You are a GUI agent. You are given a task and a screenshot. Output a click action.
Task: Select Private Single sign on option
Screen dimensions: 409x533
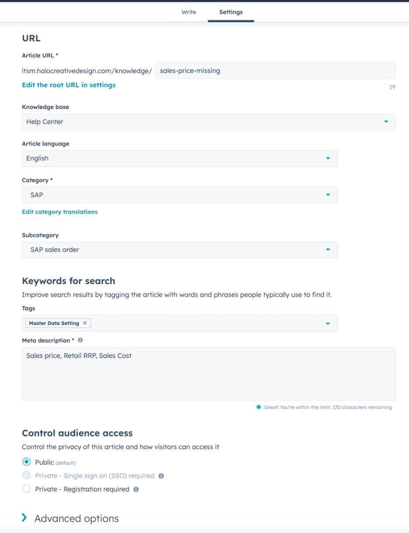(27, 476)
